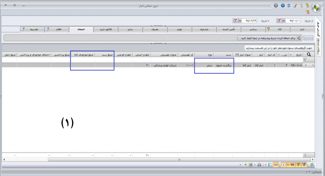Click the red-X clear filter icon

tap(308, 12)
